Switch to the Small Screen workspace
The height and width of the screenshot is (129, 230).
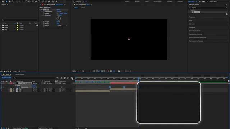157,1
